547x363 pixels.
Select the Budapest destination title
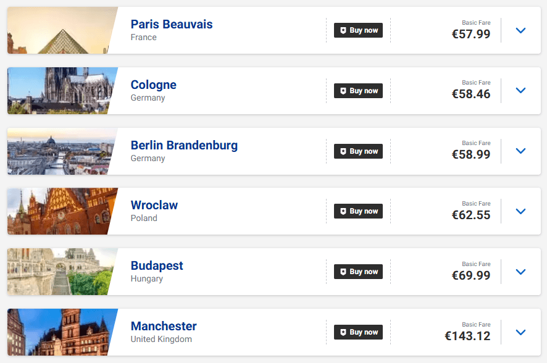tap(157, 265)
